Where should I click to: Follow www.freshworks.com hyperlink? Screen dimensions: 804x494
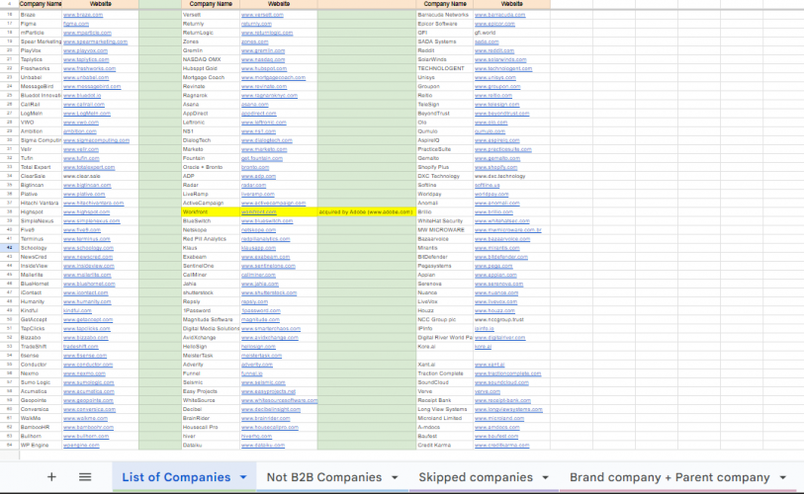click(89, 69)
